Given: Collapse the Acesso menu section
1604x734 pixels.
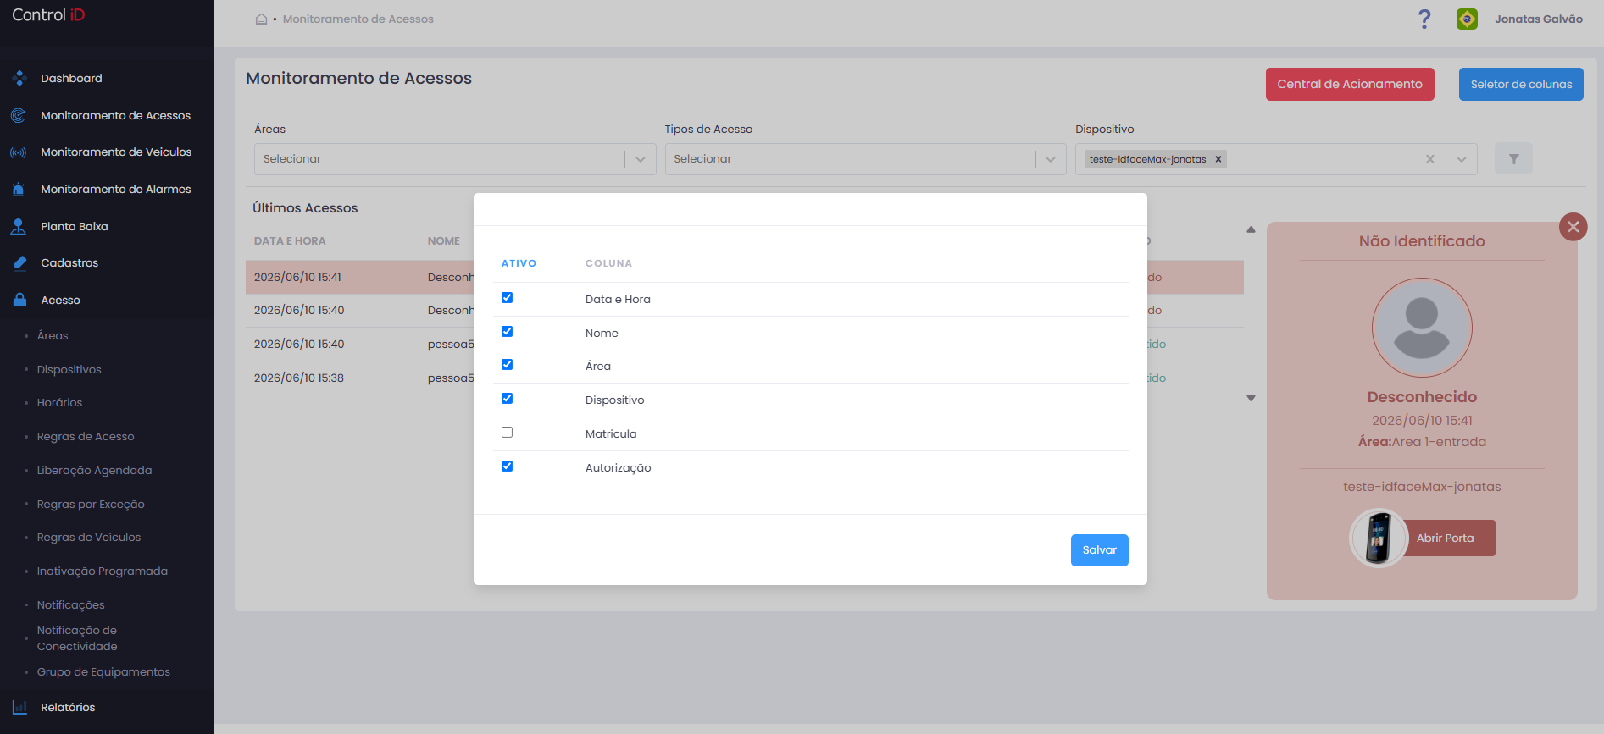Looking at the screenshot, I should coord(60,300).
